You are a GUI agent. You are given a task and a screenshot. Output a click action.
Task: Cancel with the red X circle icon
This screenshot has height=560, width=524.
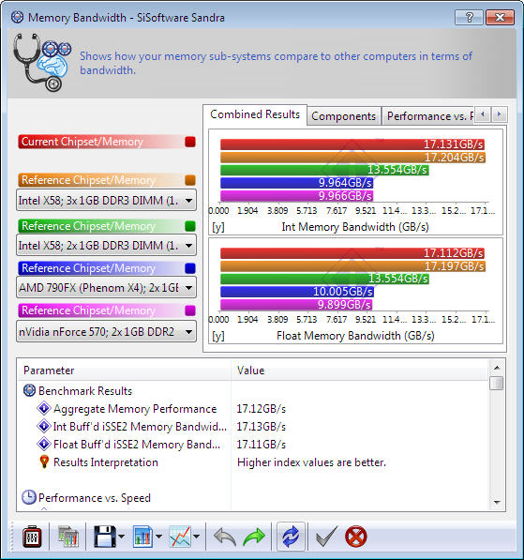pos(356,537)
